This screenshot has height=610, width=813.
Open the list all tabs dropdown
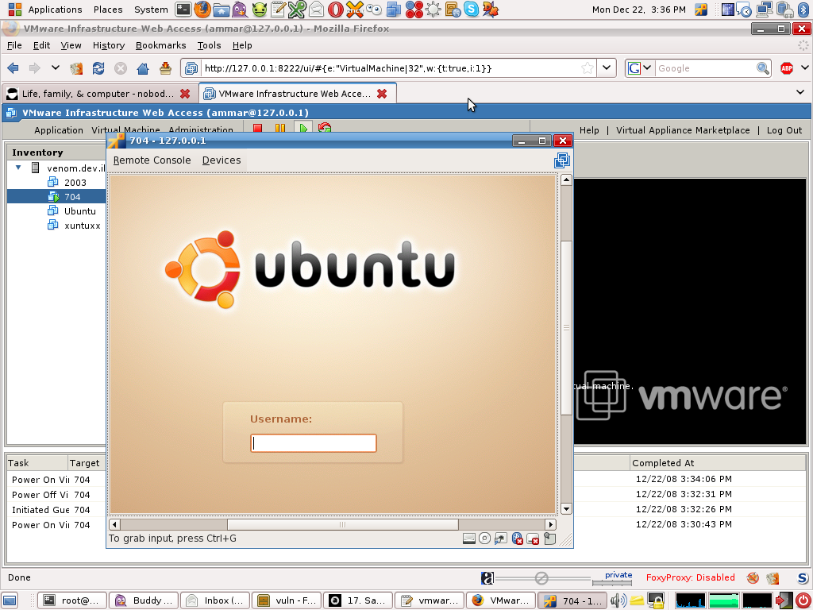tap(800, 92)
